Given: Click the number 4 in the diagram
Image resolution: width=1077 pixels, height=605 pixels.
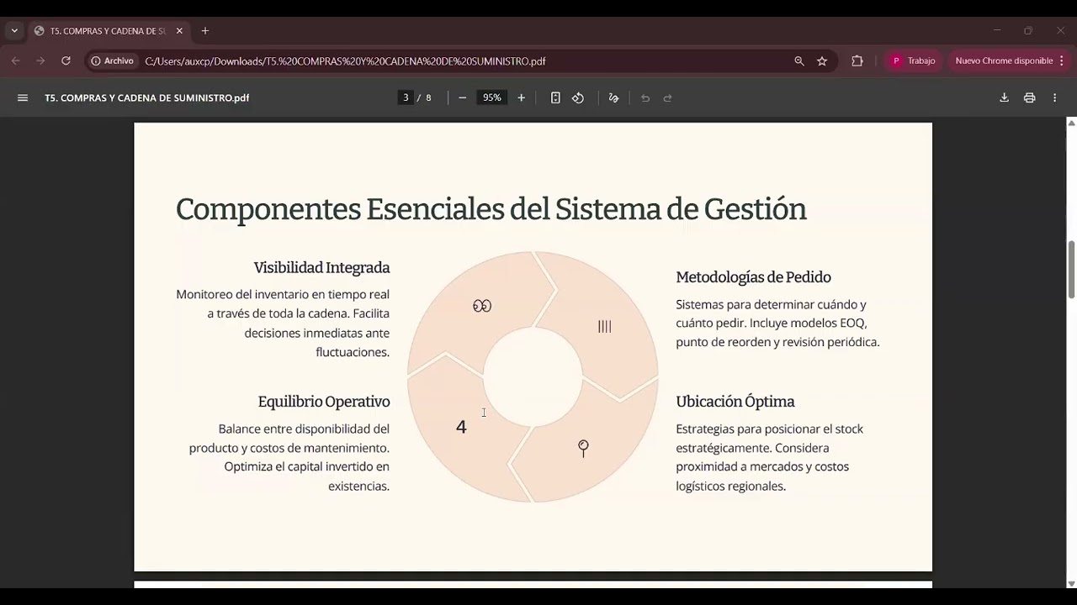Looking at the screenshot, I should (x=461, y=427).
